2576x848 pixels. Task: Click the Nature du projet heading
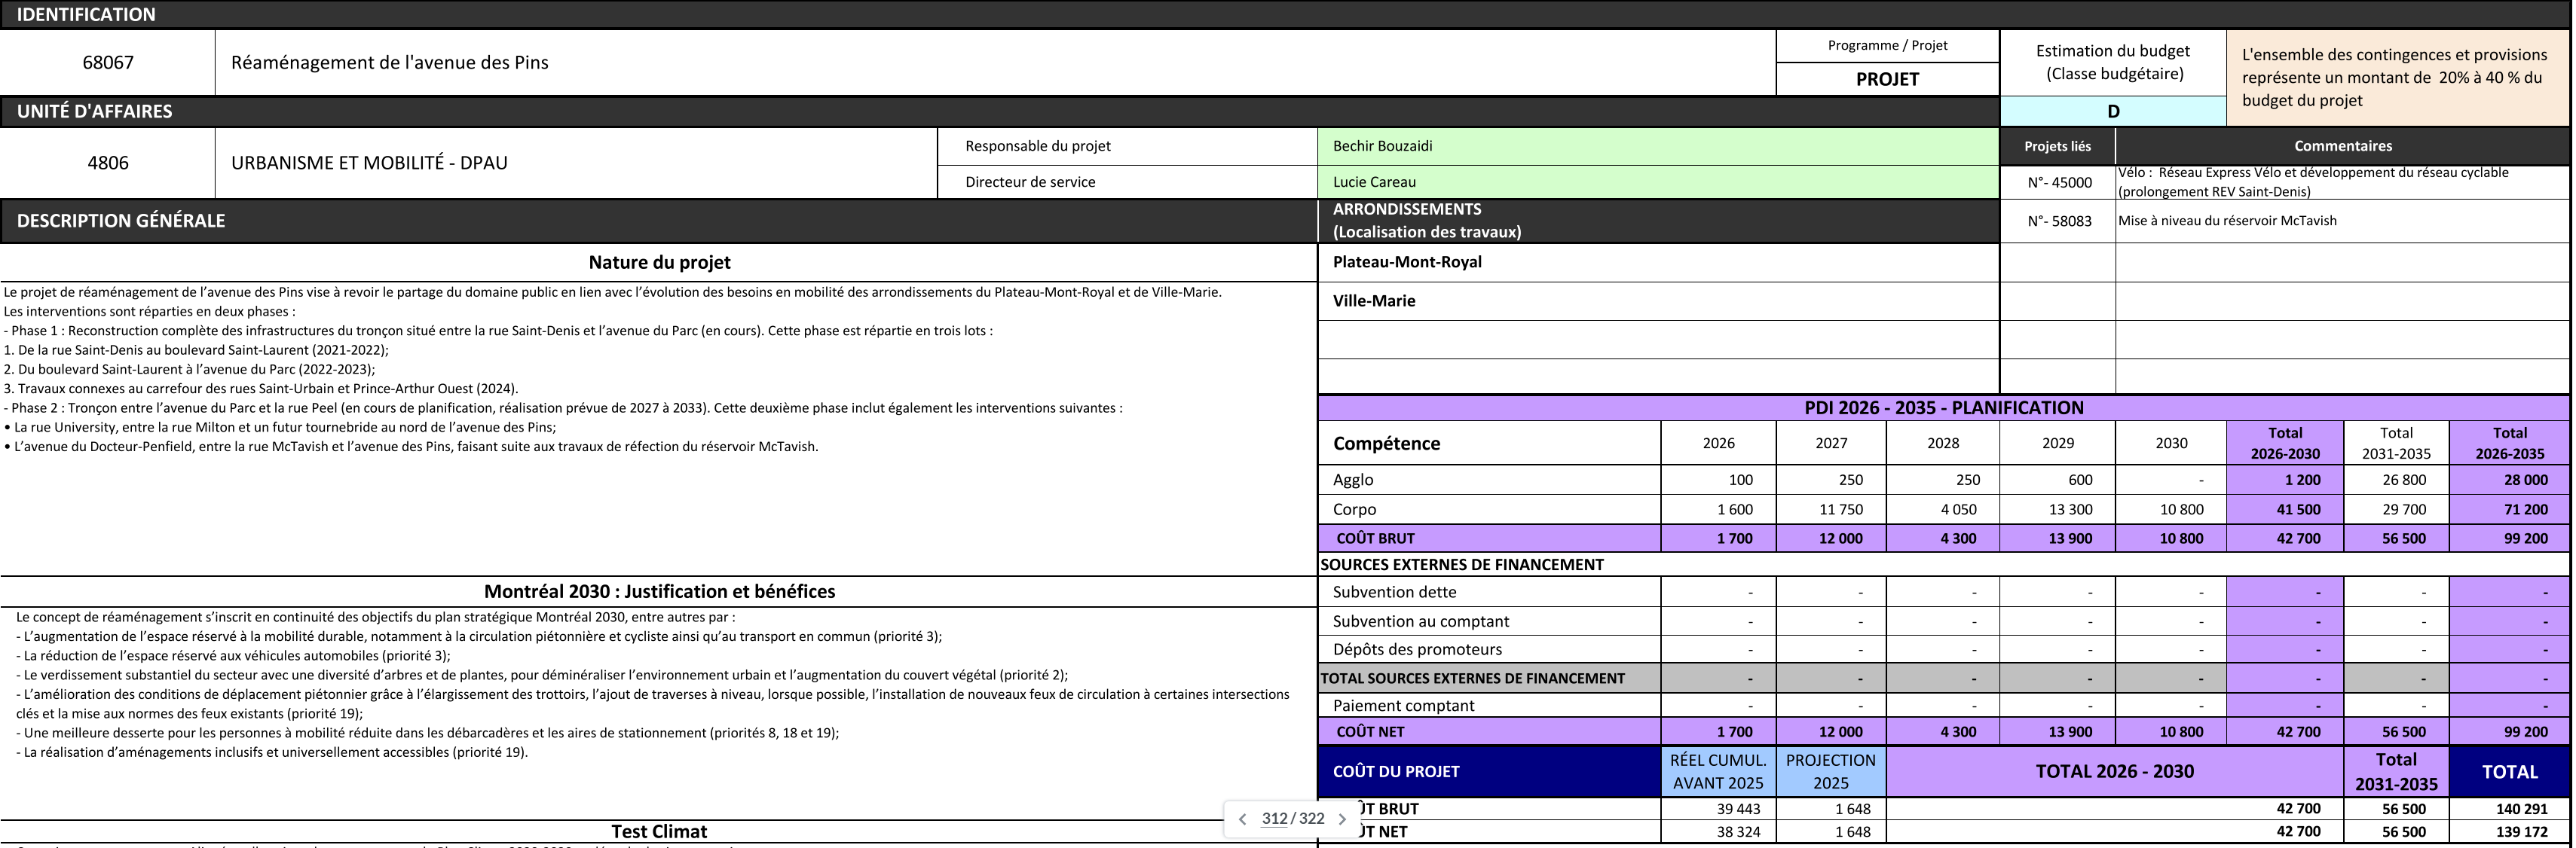pyautogui.click(x=659, y=263)
